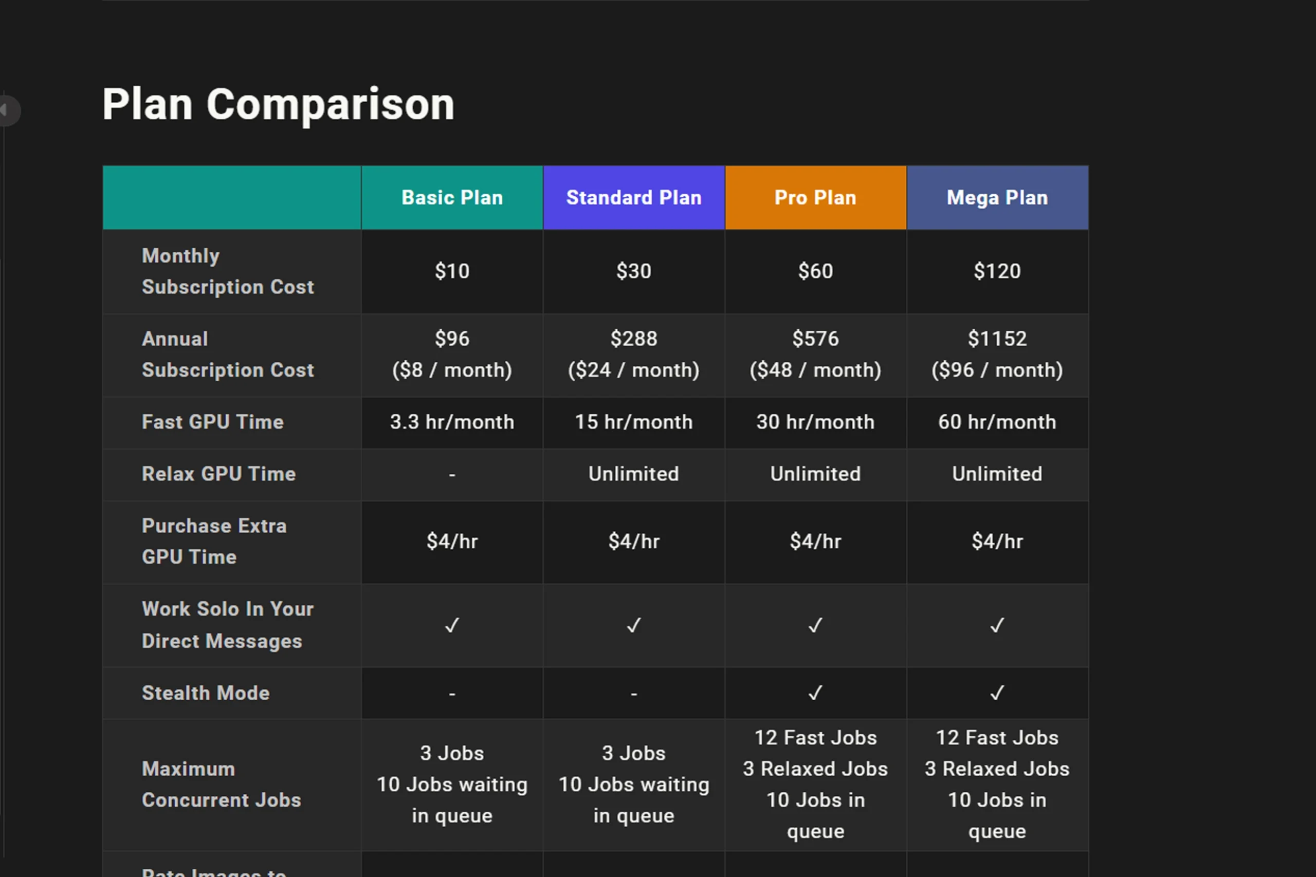The width and height of the screenshot is (1316, 877).
Task: Click the Plan Comparison heading
Action: (278, 105)
